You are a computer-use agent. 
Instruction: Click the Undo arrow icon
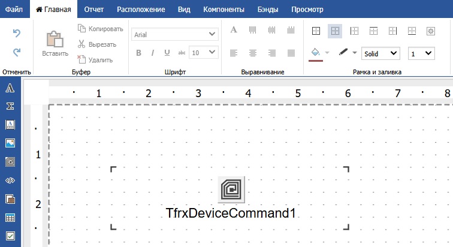pyautogui.click(x=17, y=33)
